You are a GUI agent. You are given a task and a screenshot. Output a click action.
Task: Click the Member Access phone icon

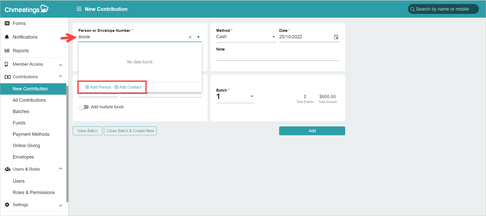(x=6, y=64)
